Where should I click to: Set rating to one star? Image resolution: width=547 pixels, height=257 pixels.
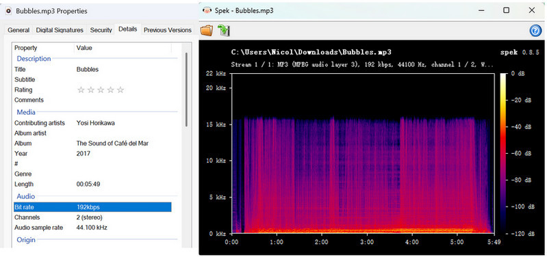81,90
